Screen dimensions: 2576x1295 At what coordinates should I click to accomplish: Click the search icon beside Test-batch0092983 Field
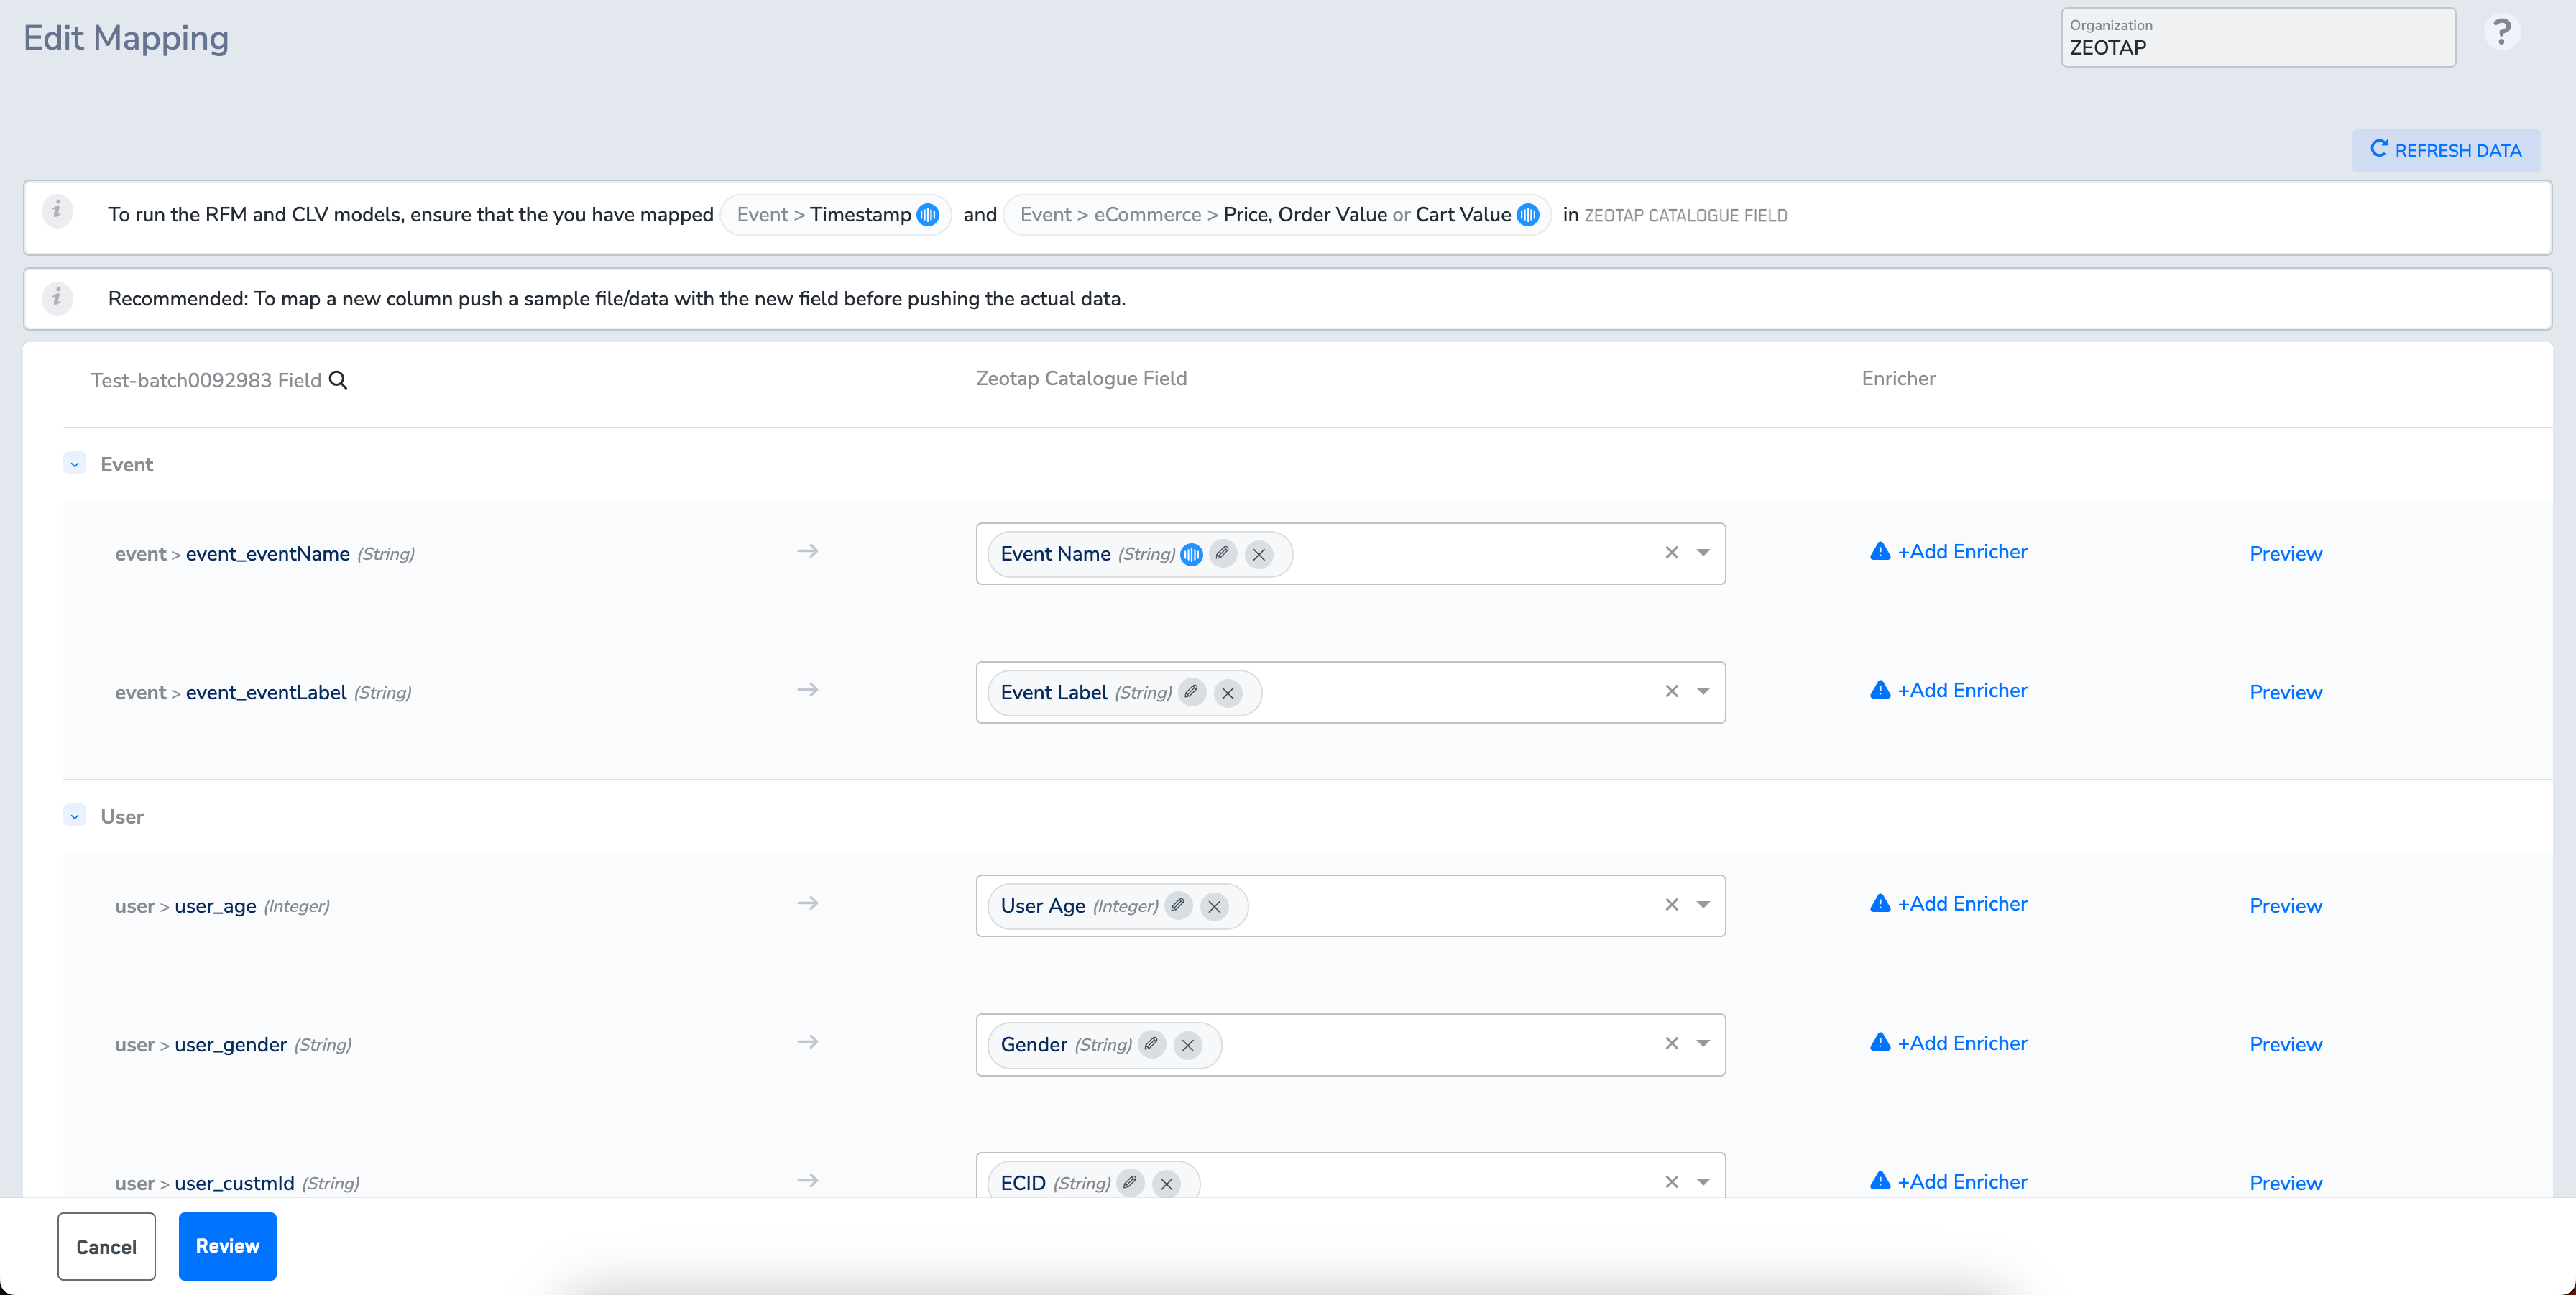(x=338, y=380)
